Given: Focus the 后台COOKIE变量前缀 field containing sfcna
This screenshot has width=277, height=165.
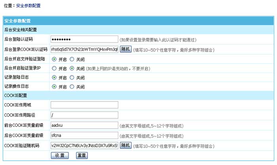Looking at the screenshot, I should pos(84,135).
